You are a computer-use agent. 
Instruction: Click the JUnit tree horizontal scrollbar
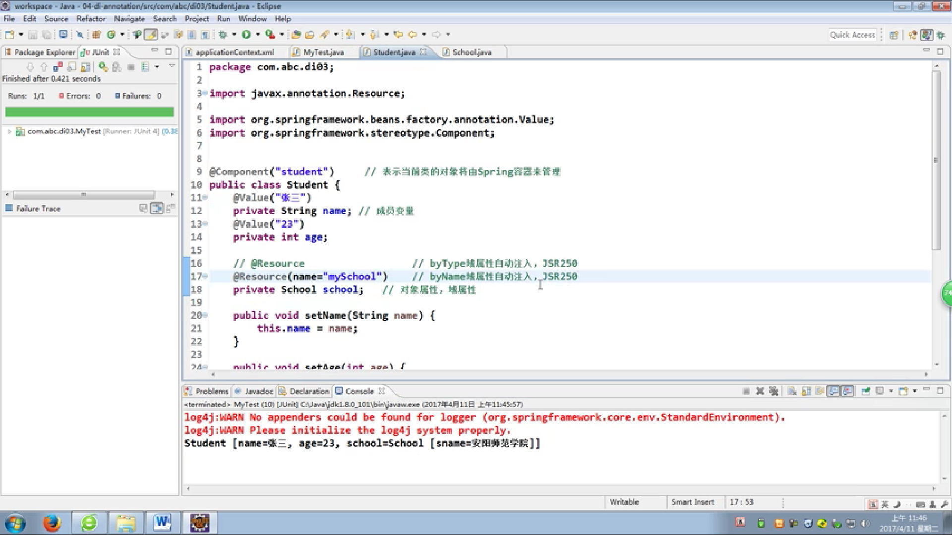pyautogui.click(x=84, y=195)
